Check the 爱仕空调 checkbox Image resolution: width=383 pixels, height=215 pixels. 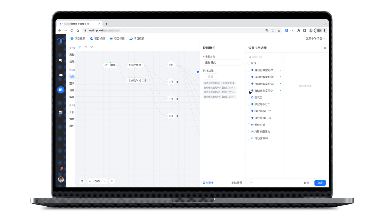pyautogui.click(x=249, y=125)
